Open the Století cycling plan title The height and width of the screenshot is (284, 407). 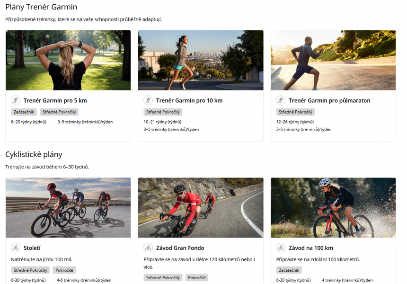[x=32, y=248]
